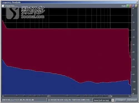The image size is (139, 103).
Task: Click the 1000 Hz mark on frequency axis
Action: click(49, 96)
